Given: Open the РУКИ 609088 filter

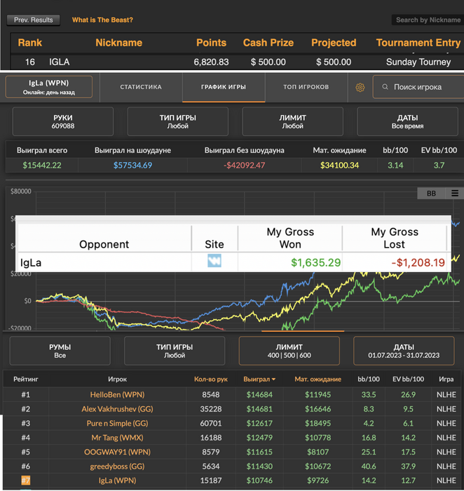Looking at the screenshot, I should point(63,121).
